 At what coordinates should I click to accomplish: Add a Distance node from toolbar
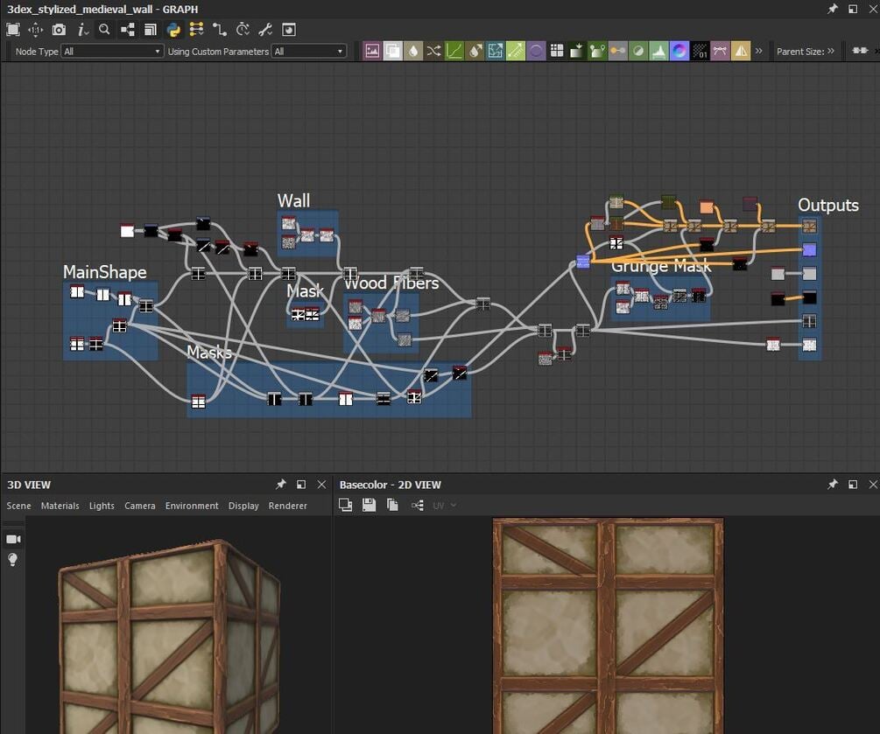[515, 51]
